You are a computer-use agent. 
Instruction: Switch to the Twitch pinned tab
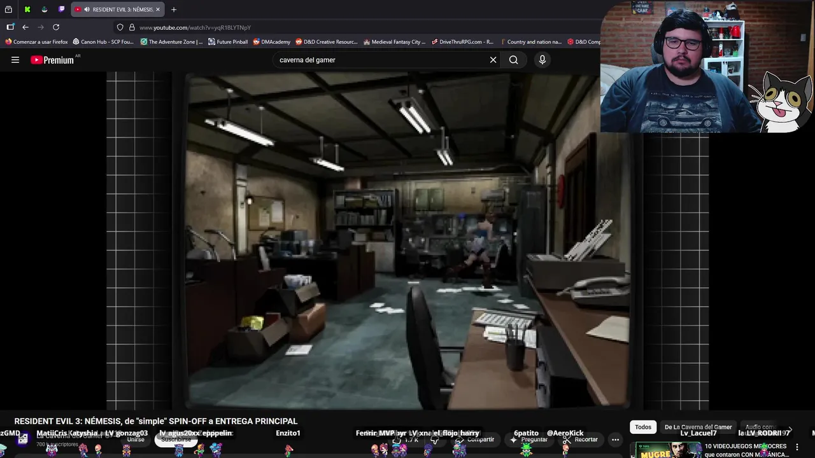[x=61, y=10]
